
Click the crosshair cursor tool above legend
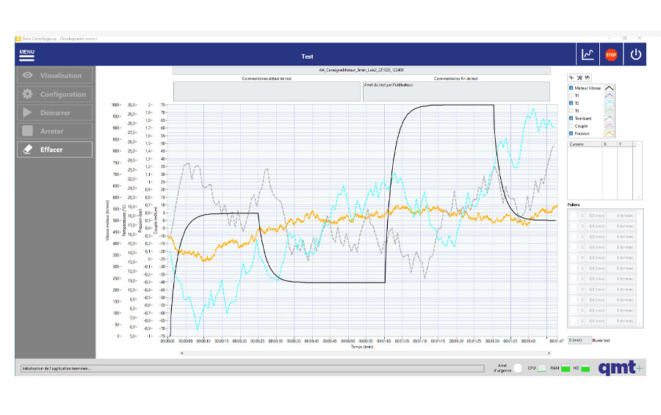571,77
